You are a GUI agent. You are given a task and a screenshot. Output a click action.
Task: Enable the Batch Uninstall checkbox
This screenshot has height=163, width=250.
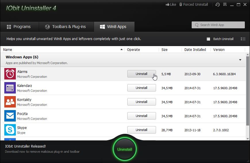point(208,39)
